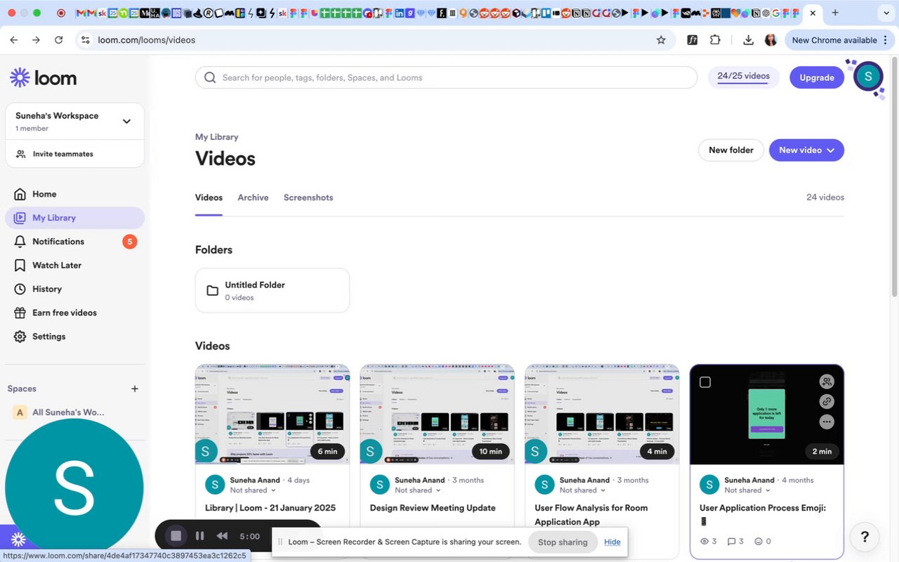899x562 pixels.
Task: Open the Untitled Folder
Action: (273, 290)
